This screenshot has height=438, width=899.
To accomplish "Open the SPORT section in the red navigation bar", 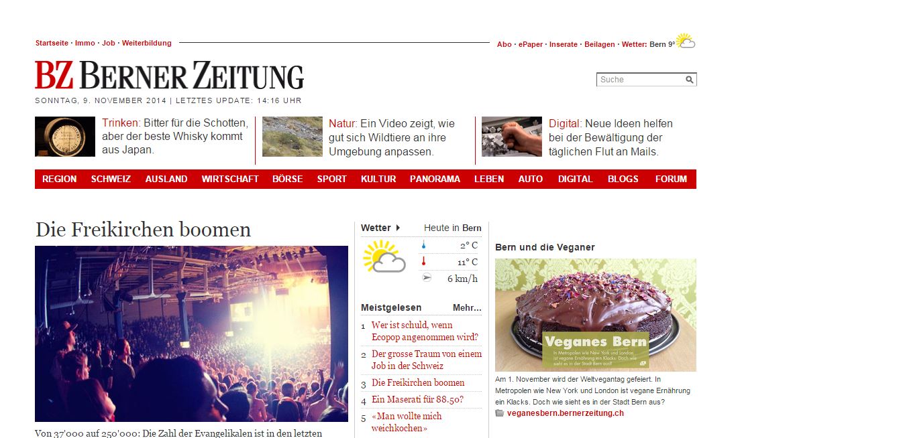I will (332, 179).
